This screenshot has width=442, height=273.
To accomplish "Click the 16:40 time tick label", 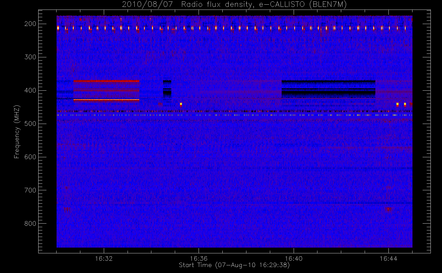I will [x=293, y=258].
